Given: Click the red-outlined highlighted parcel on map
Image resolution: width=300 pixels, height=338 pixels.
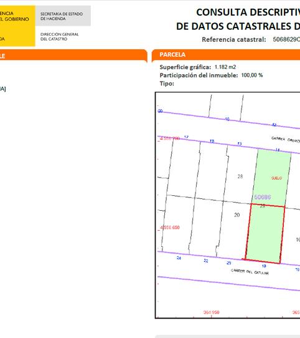Looking at the screenshot, I should pyautogui.click(x=265, y=234).
